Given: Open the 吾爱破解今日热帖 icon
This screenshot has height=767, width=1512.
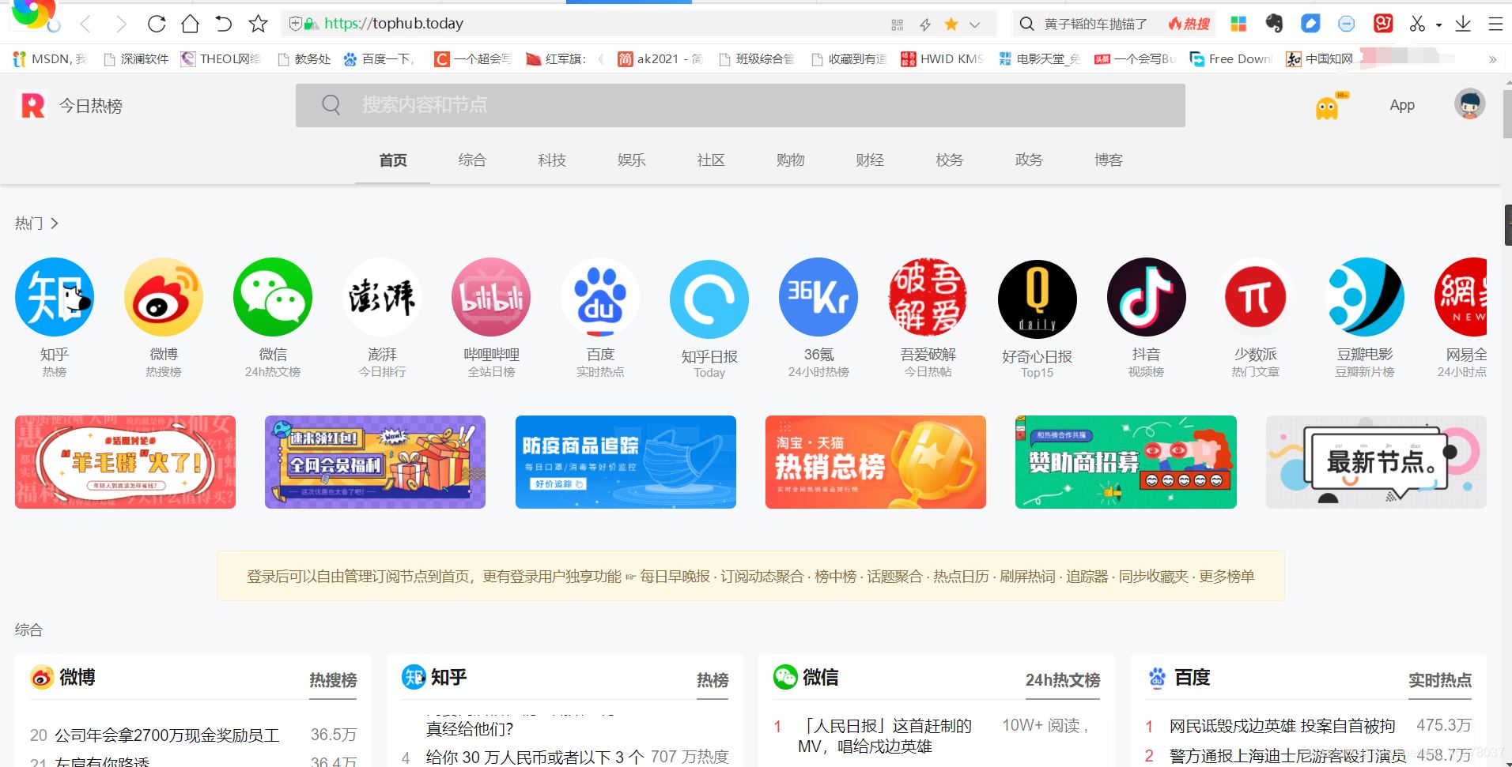Looking at the screenshot, I should pyautogui.click(x=927, y=297).
